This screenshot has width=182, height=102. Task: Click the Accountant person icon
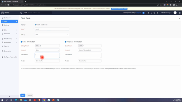point(3,42)
